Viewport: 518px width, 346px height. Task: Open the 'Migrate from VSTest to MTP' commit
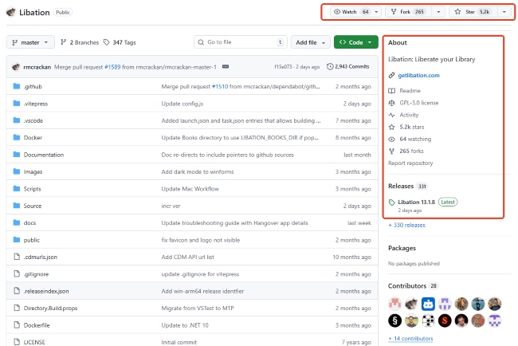(x=198, y=308)
